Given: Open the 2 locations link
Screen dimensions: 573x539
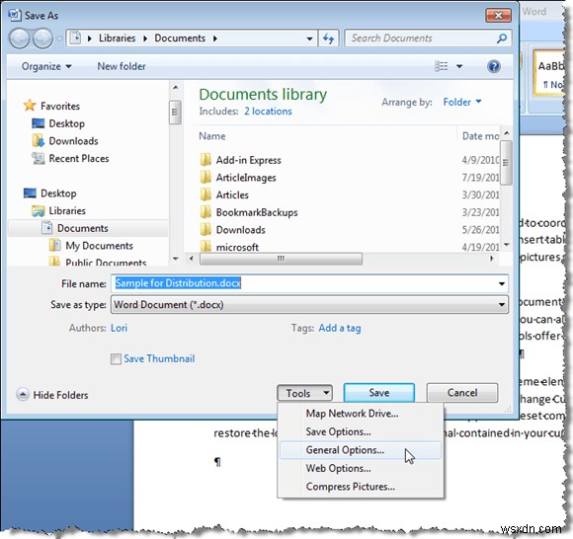Looking at the screenshot, I should click(x=268, y=111).
